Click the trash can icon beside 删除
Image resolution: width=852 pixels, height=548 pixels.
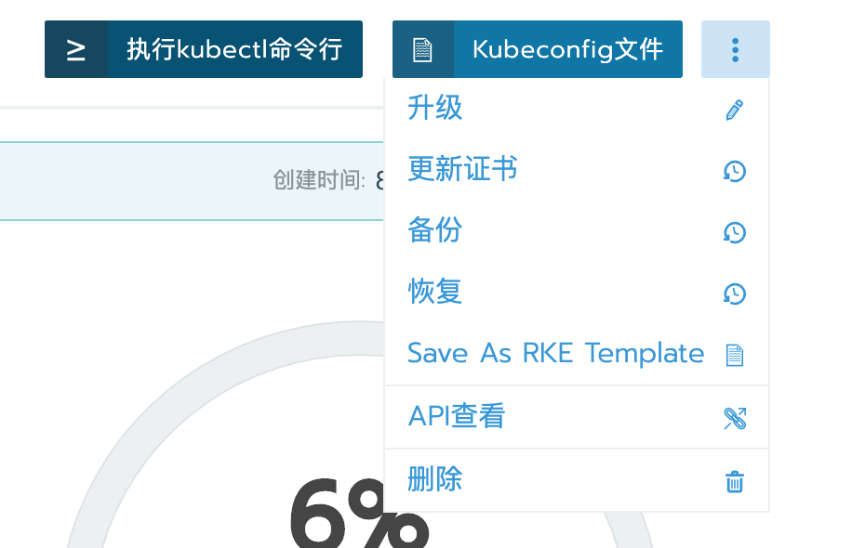(x=735, y=481)
